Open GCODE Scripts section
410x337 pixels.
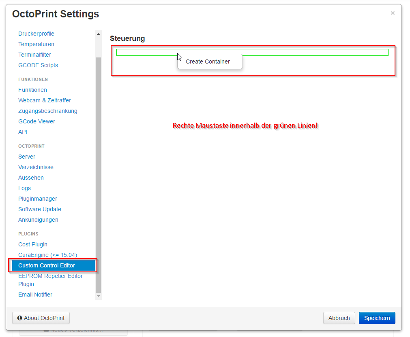38,65
